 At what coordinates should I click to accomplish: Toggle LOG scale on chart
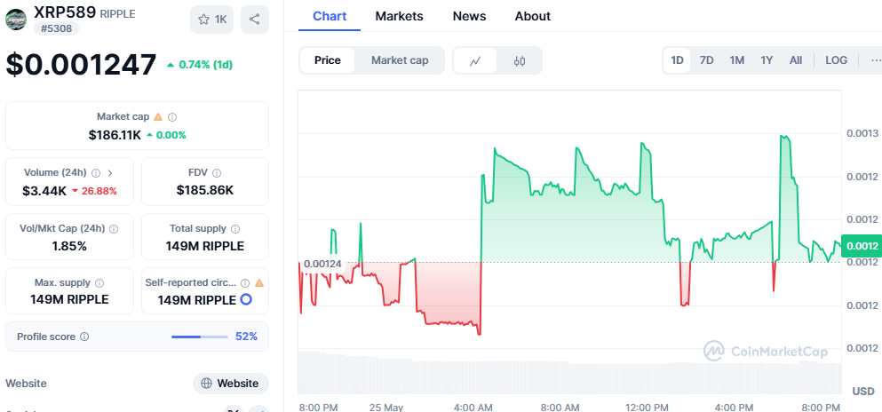pos(837,60)
